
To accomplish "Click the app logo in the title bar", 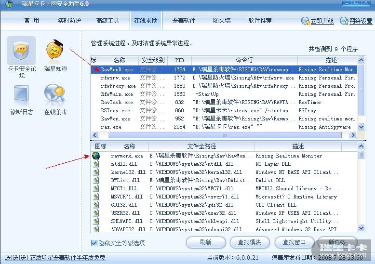I will [9, 4].
